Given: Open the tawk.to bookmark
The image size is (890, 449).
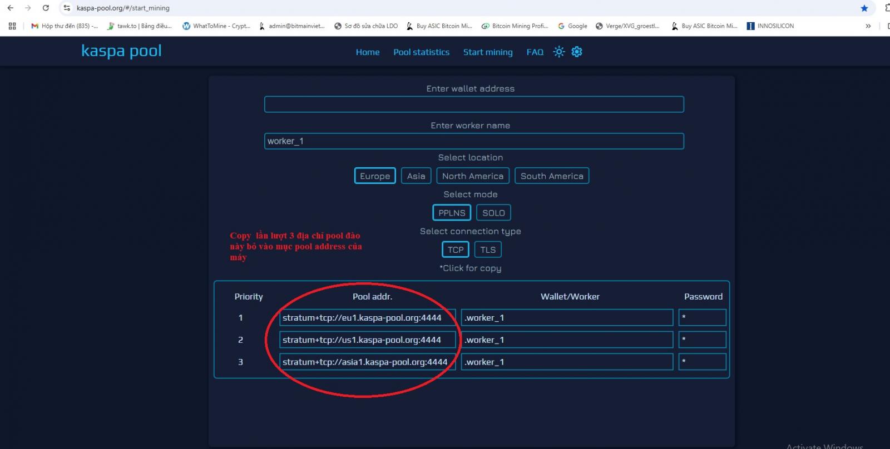Looking at the screenshot, I should tap(140, 26).
